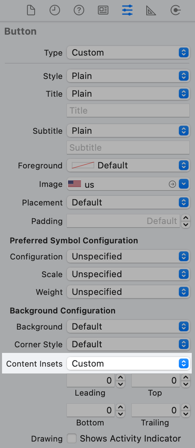Image resolution: width=195 pixels, height=448 pixels.
Task: Open the Identity inspector icon
Action: pyautogui.click(x=103, y=10)
